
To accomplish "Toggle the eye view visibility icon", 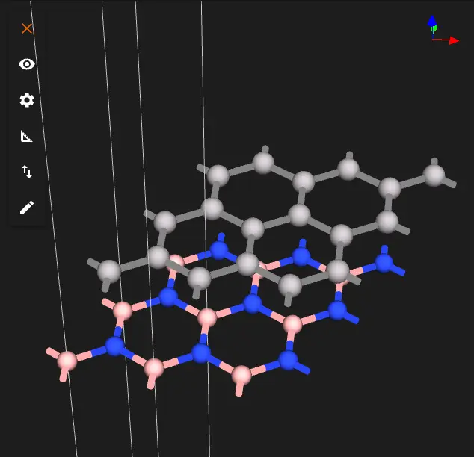I will (27, 64).
